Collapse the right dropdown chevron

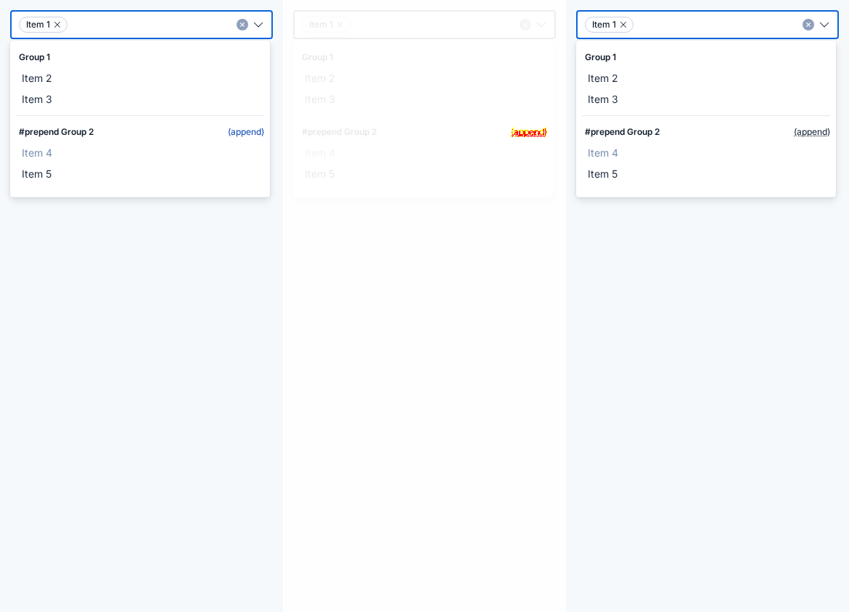tap(824, 25)
